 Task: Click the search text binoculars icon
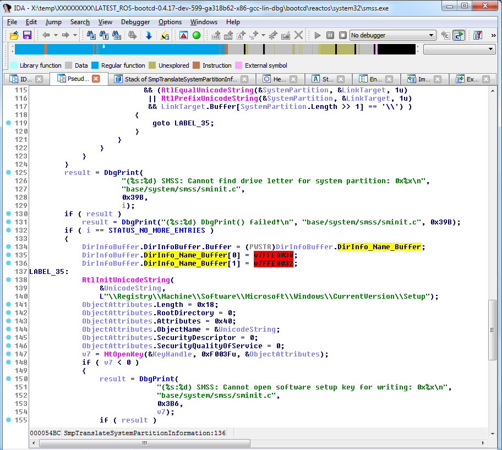pos(104,35)
